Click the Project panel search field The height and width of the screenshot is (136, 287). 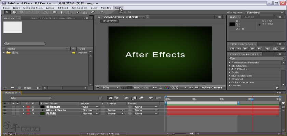pyautogui.click(x=25, y=44)
